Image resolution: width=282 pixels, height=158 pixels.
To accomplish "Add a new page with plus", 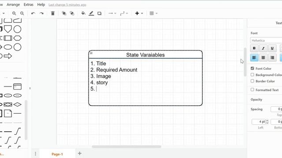I will pyautogui.click(x=80, y=153).
